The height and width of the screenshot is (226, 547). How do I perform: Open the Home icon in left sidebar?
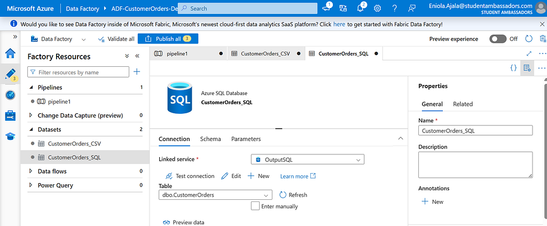click(10, 53)
